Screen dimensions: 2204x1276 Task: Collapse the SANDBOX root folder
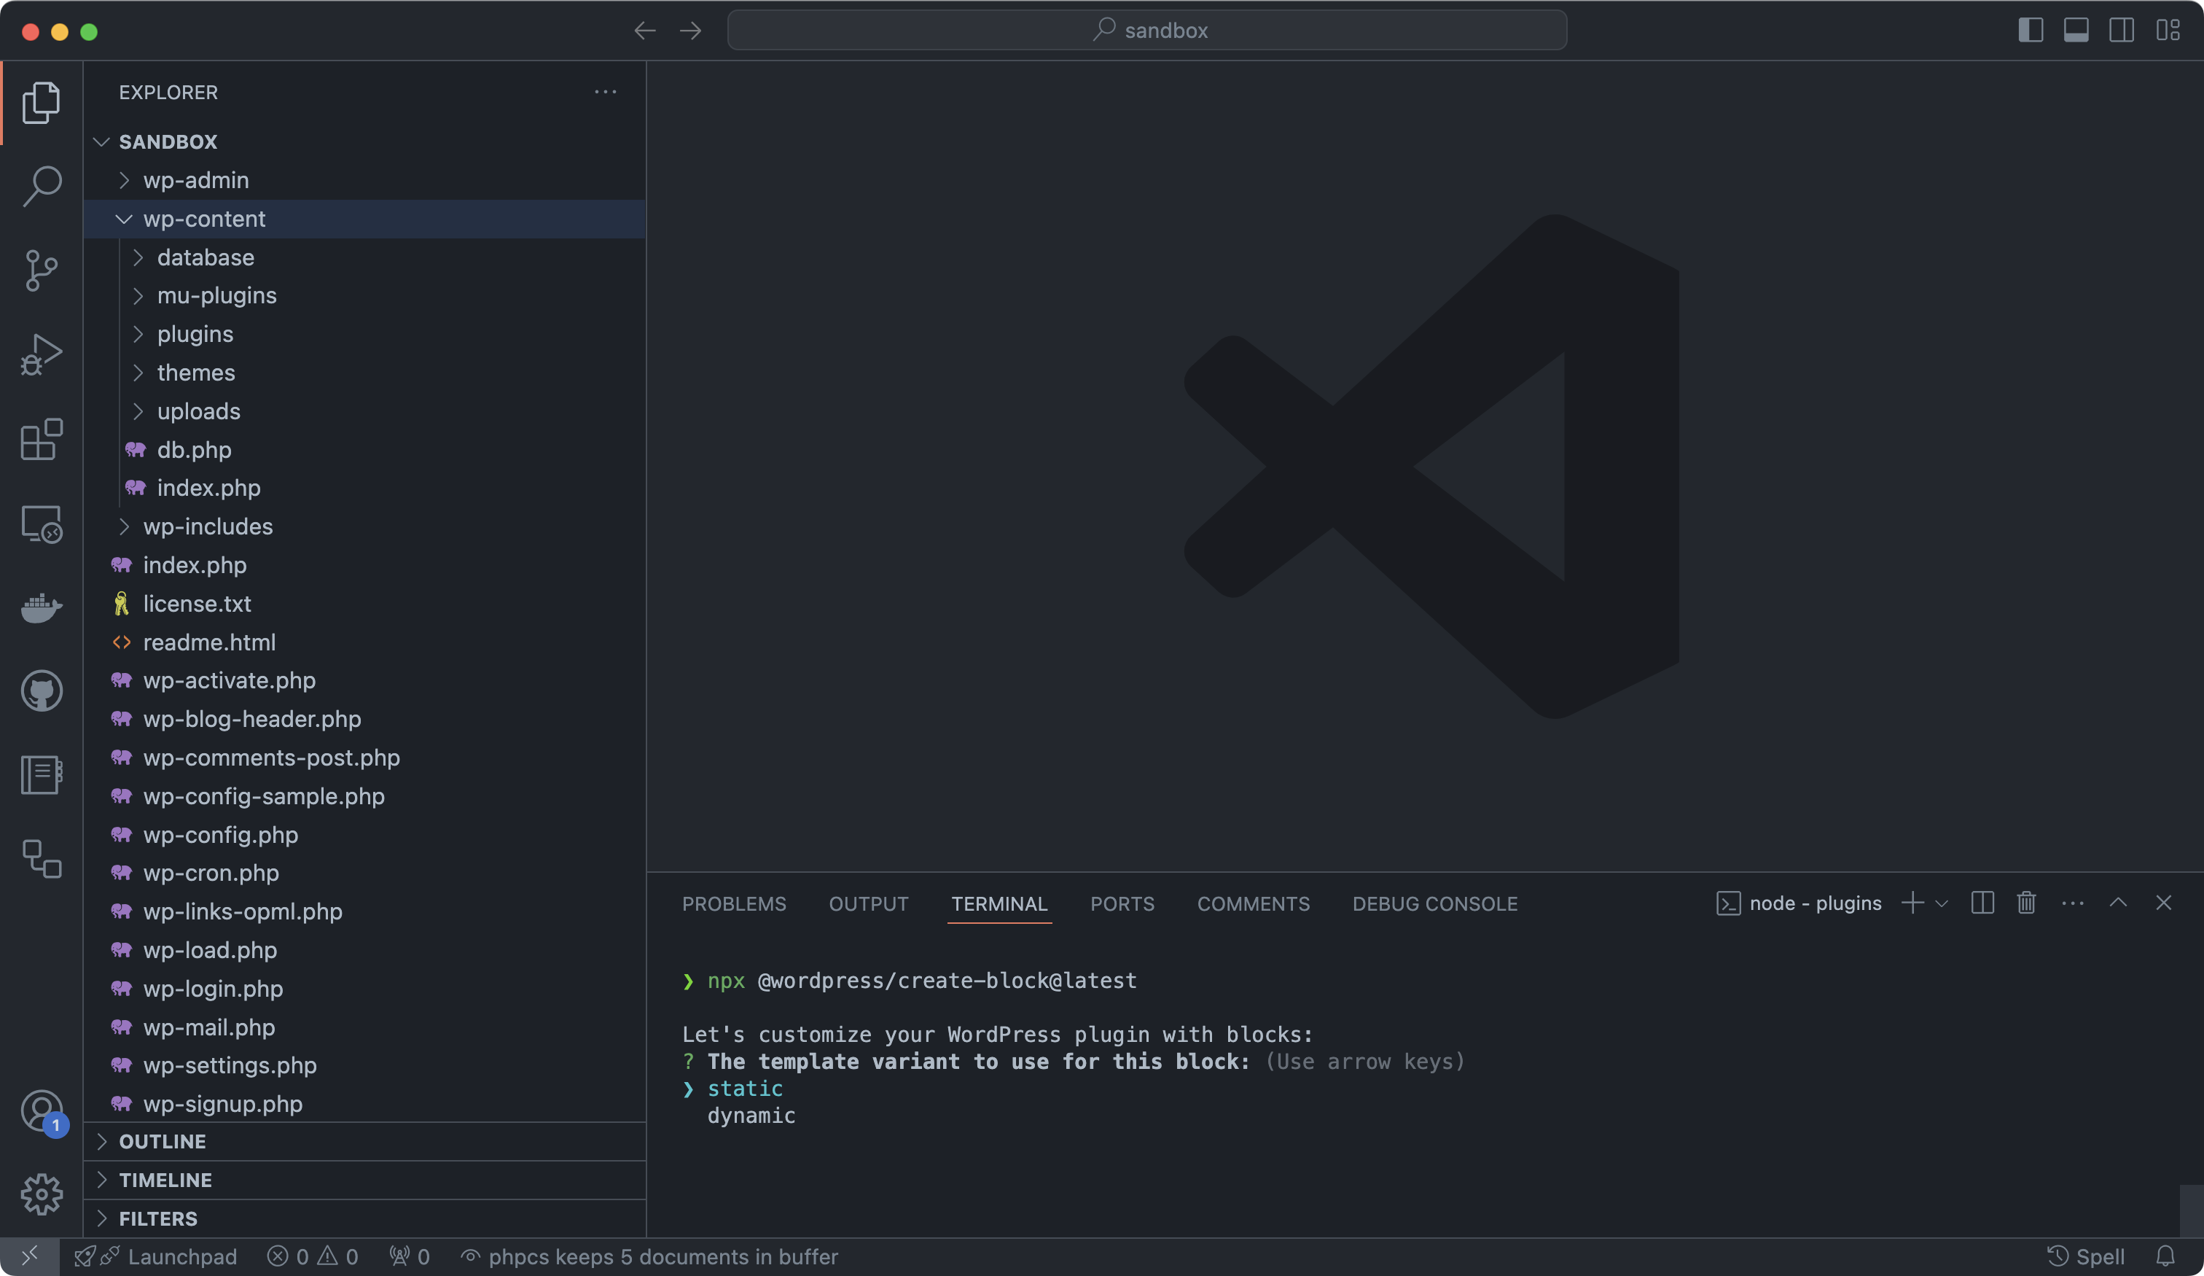[x=364, y=141]
